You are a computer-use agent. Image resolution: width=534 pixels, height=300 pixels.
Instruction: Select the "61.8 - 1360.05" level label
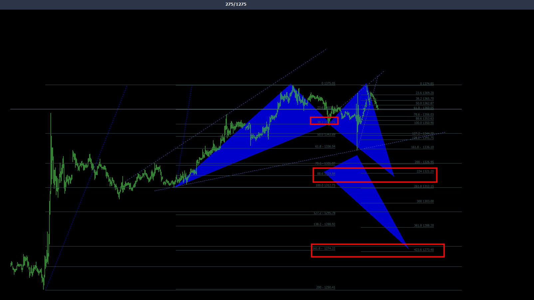tap(423, 108)
